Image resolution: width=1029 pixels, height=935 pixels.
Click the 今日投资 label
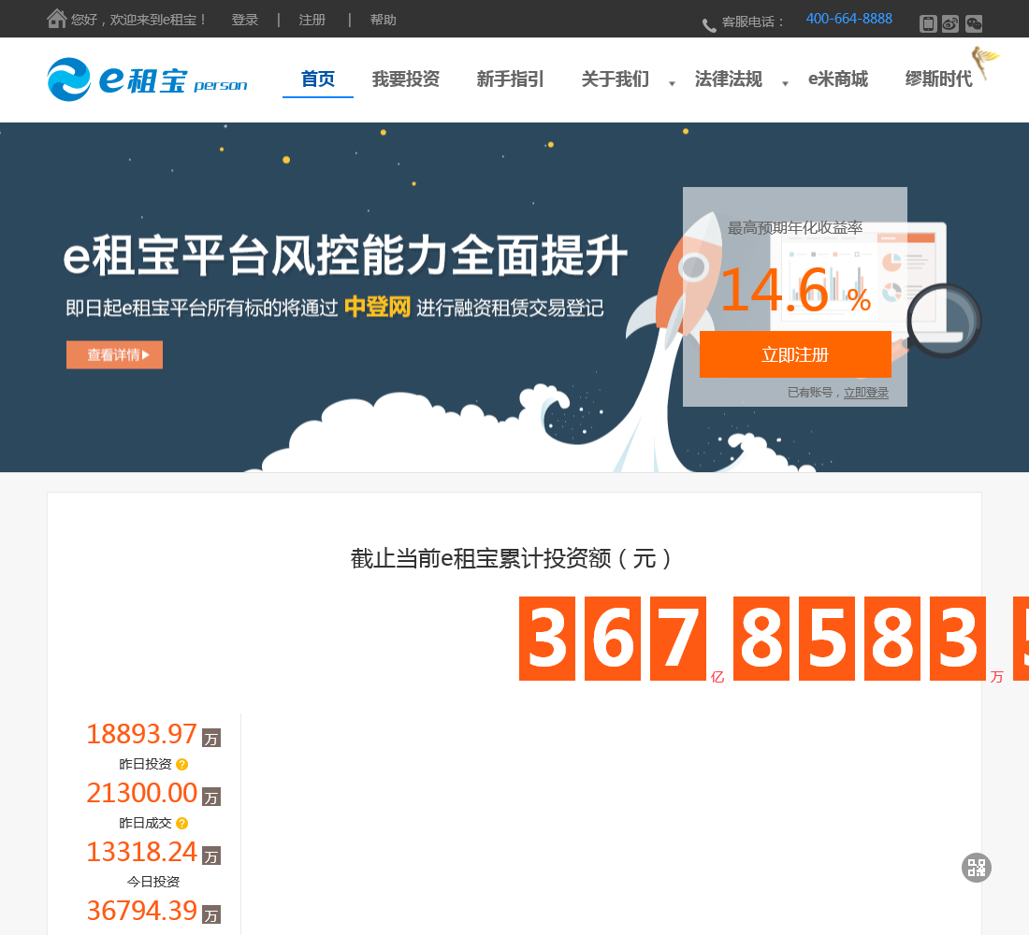click(152, 882)
